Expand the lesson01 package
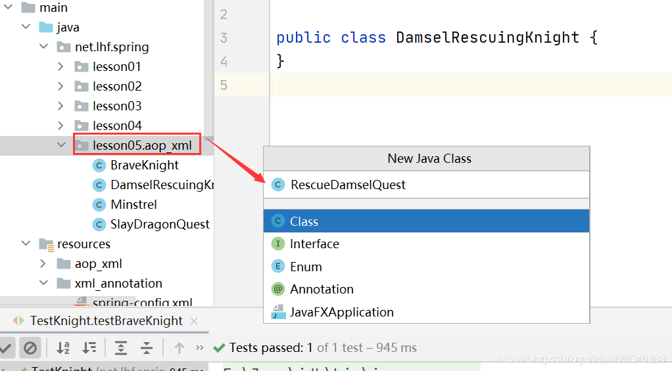The image size is (672, 371). 60,66
